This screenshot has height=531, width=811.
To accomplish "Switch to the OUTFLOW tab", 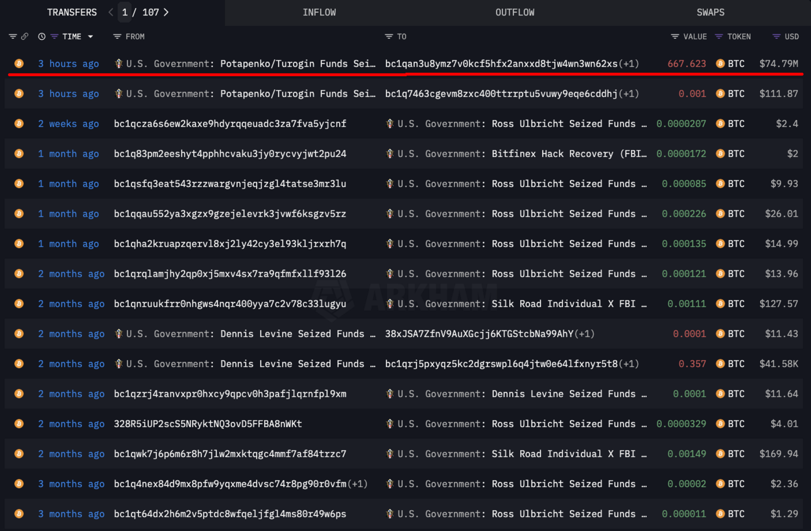I will click(x=515, y=12).
